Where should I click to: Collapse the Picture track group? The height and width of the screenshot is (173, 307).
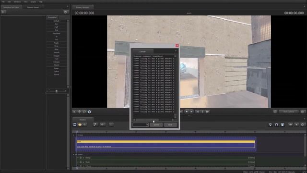click(73, 135)
